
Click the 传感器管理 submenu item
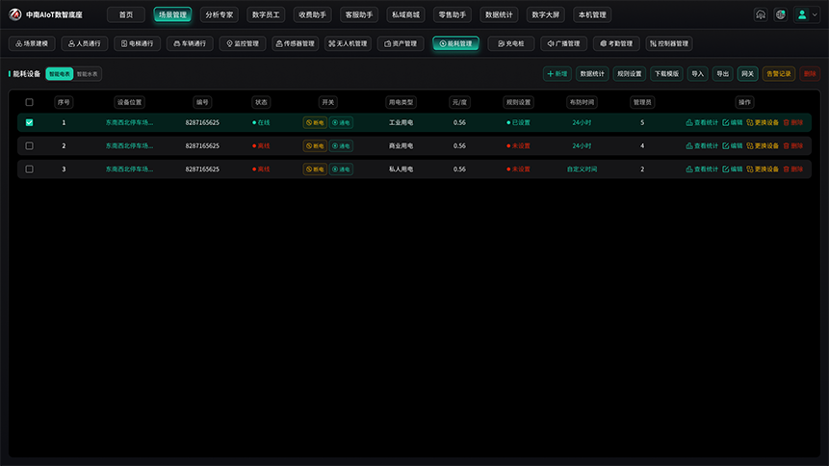coord(295,44)
